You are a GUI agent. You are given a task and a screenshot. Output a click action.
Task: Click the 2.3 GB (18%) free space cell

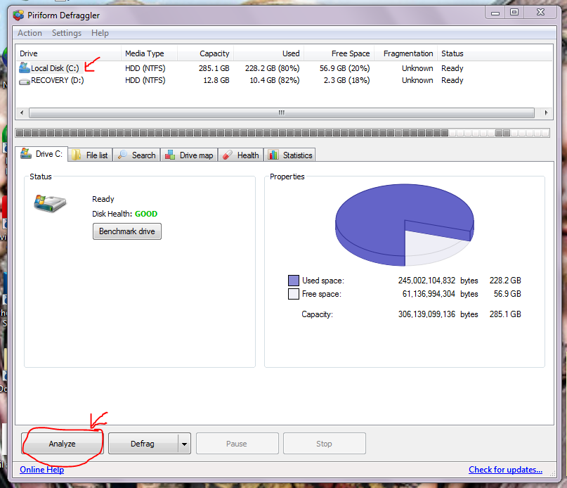(346, 80)
